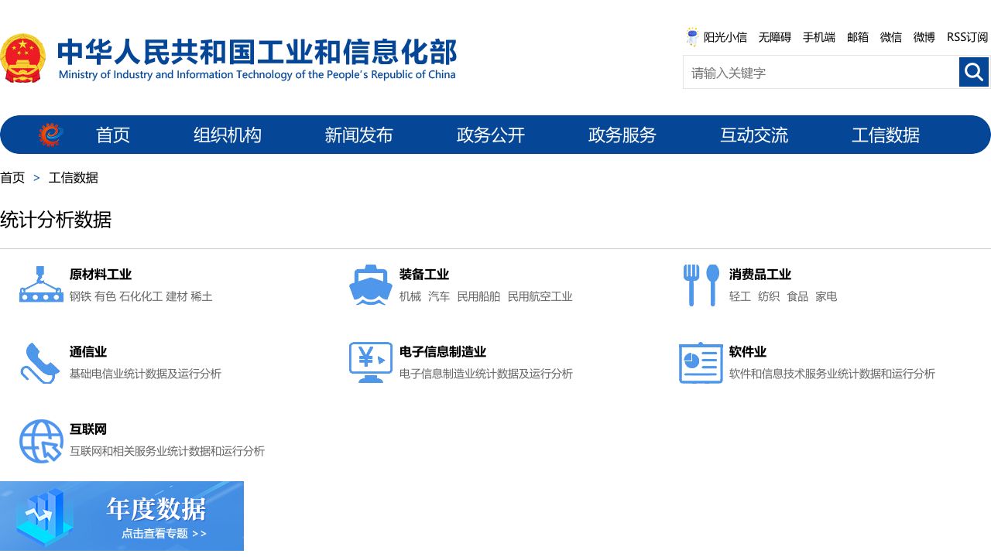Click the magnifier search button
Viewport: 991px width, 557px height.
974,72
